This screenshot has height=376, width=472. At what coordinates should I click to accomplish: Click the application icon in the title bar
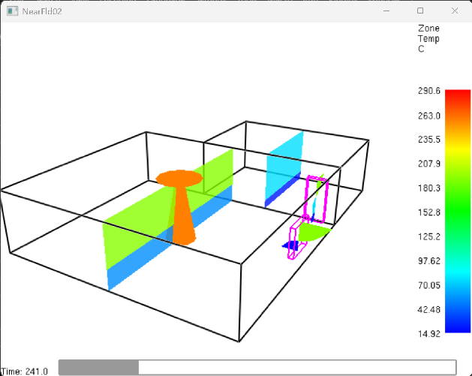coord(11,11)
